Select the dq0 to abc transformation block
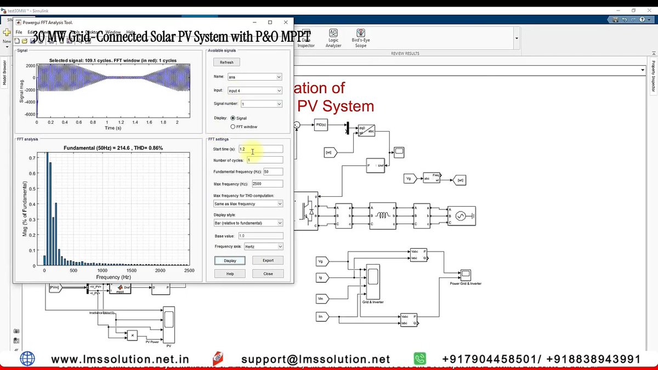This screenshot has width=658, height=370. (366, 130)
